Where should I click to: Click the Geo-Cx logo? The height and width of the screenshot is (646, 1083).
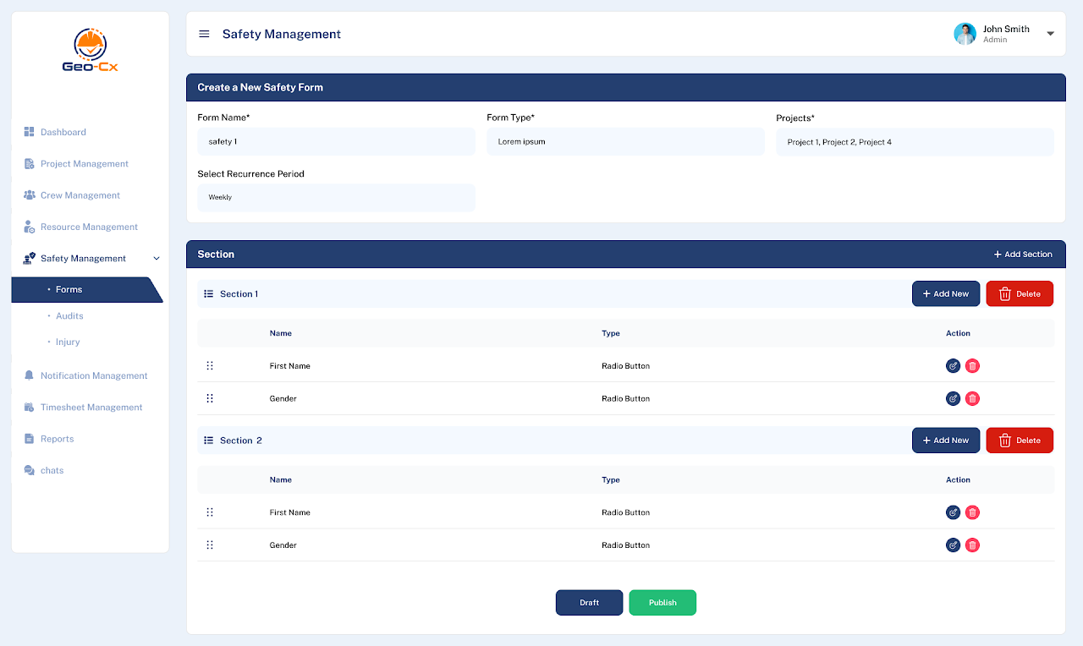pyautogui.click(x=90, y=51)
